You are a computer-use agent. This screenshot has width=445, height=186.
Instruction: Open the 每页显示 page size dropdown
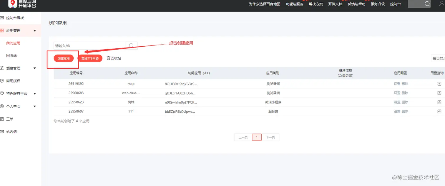pos(438,58)
